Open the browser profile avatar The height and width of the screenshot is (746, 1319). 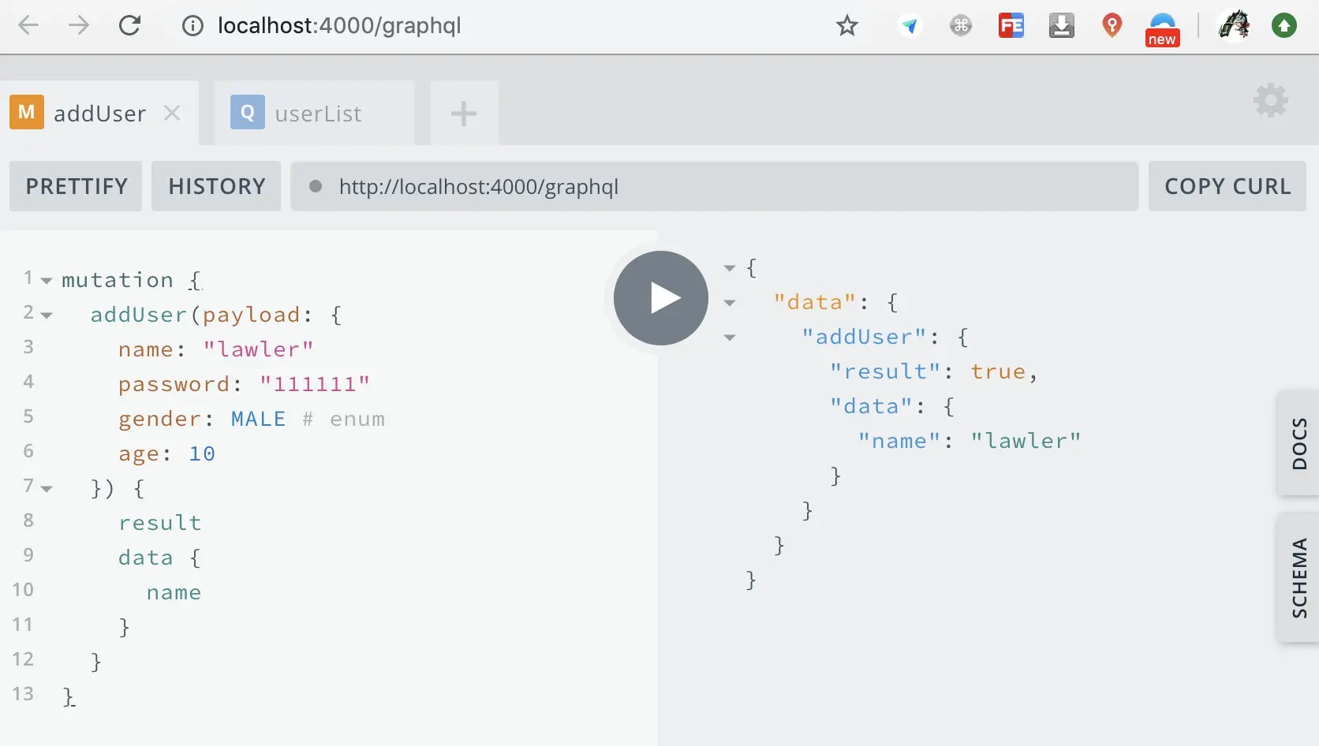coord(1235,25)
